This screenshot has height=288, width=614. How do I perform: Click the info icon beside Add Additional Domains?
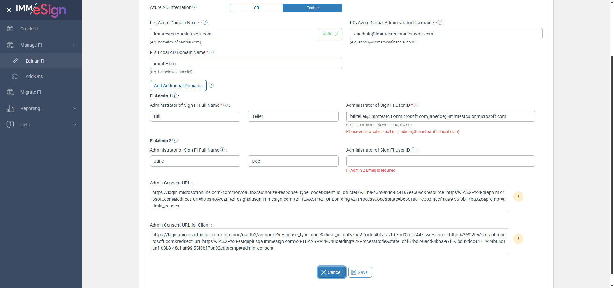pos(211,85)
